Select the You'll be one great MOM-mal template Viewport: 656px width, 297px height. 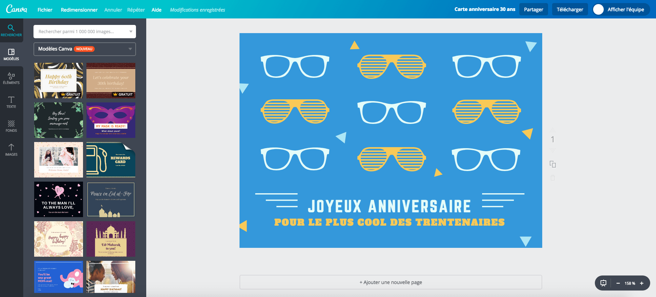58,277
